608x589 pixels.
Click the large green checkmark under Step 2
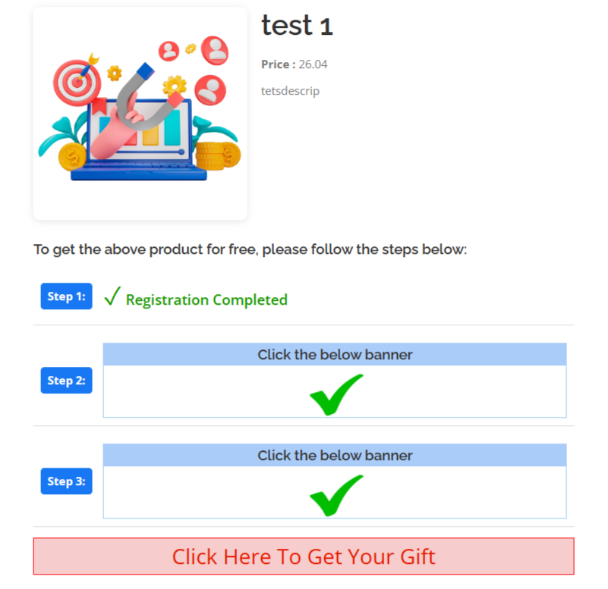(336, 394)
